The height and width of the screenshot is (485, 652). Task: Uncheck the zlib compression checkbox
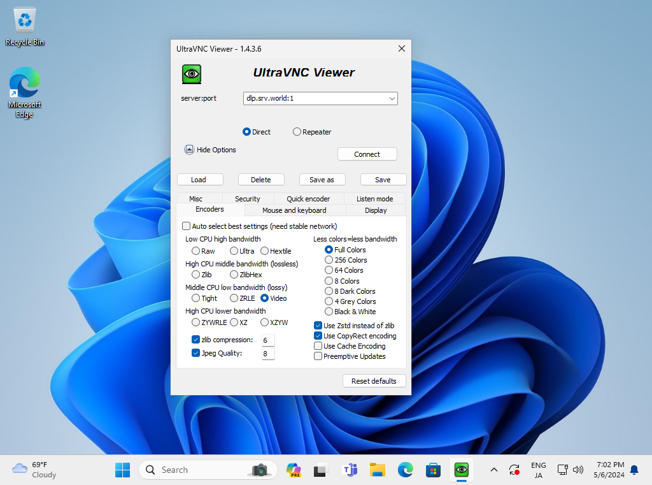pyautogui.click(x=195, y=339)
